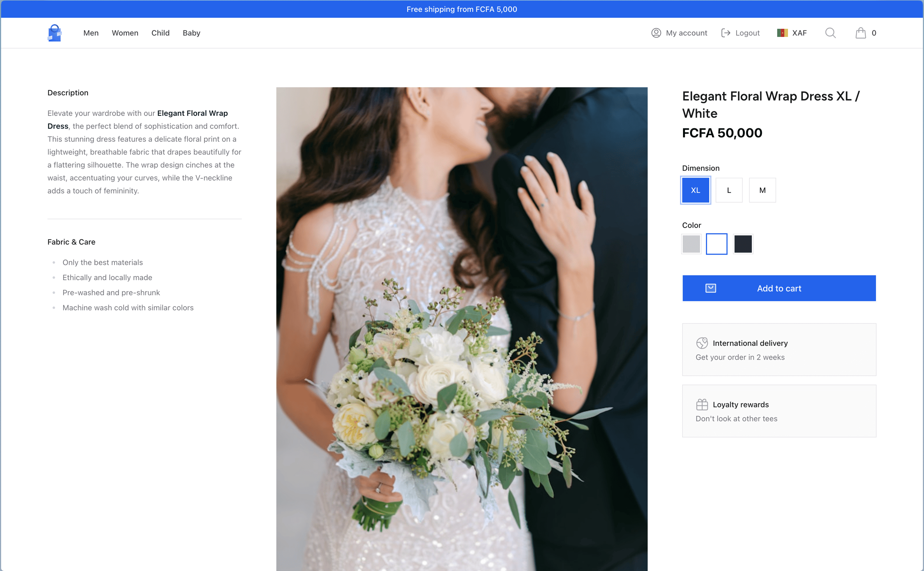Add the dress to cart
This screenshot has height=571, width=924.
[779, 288]
